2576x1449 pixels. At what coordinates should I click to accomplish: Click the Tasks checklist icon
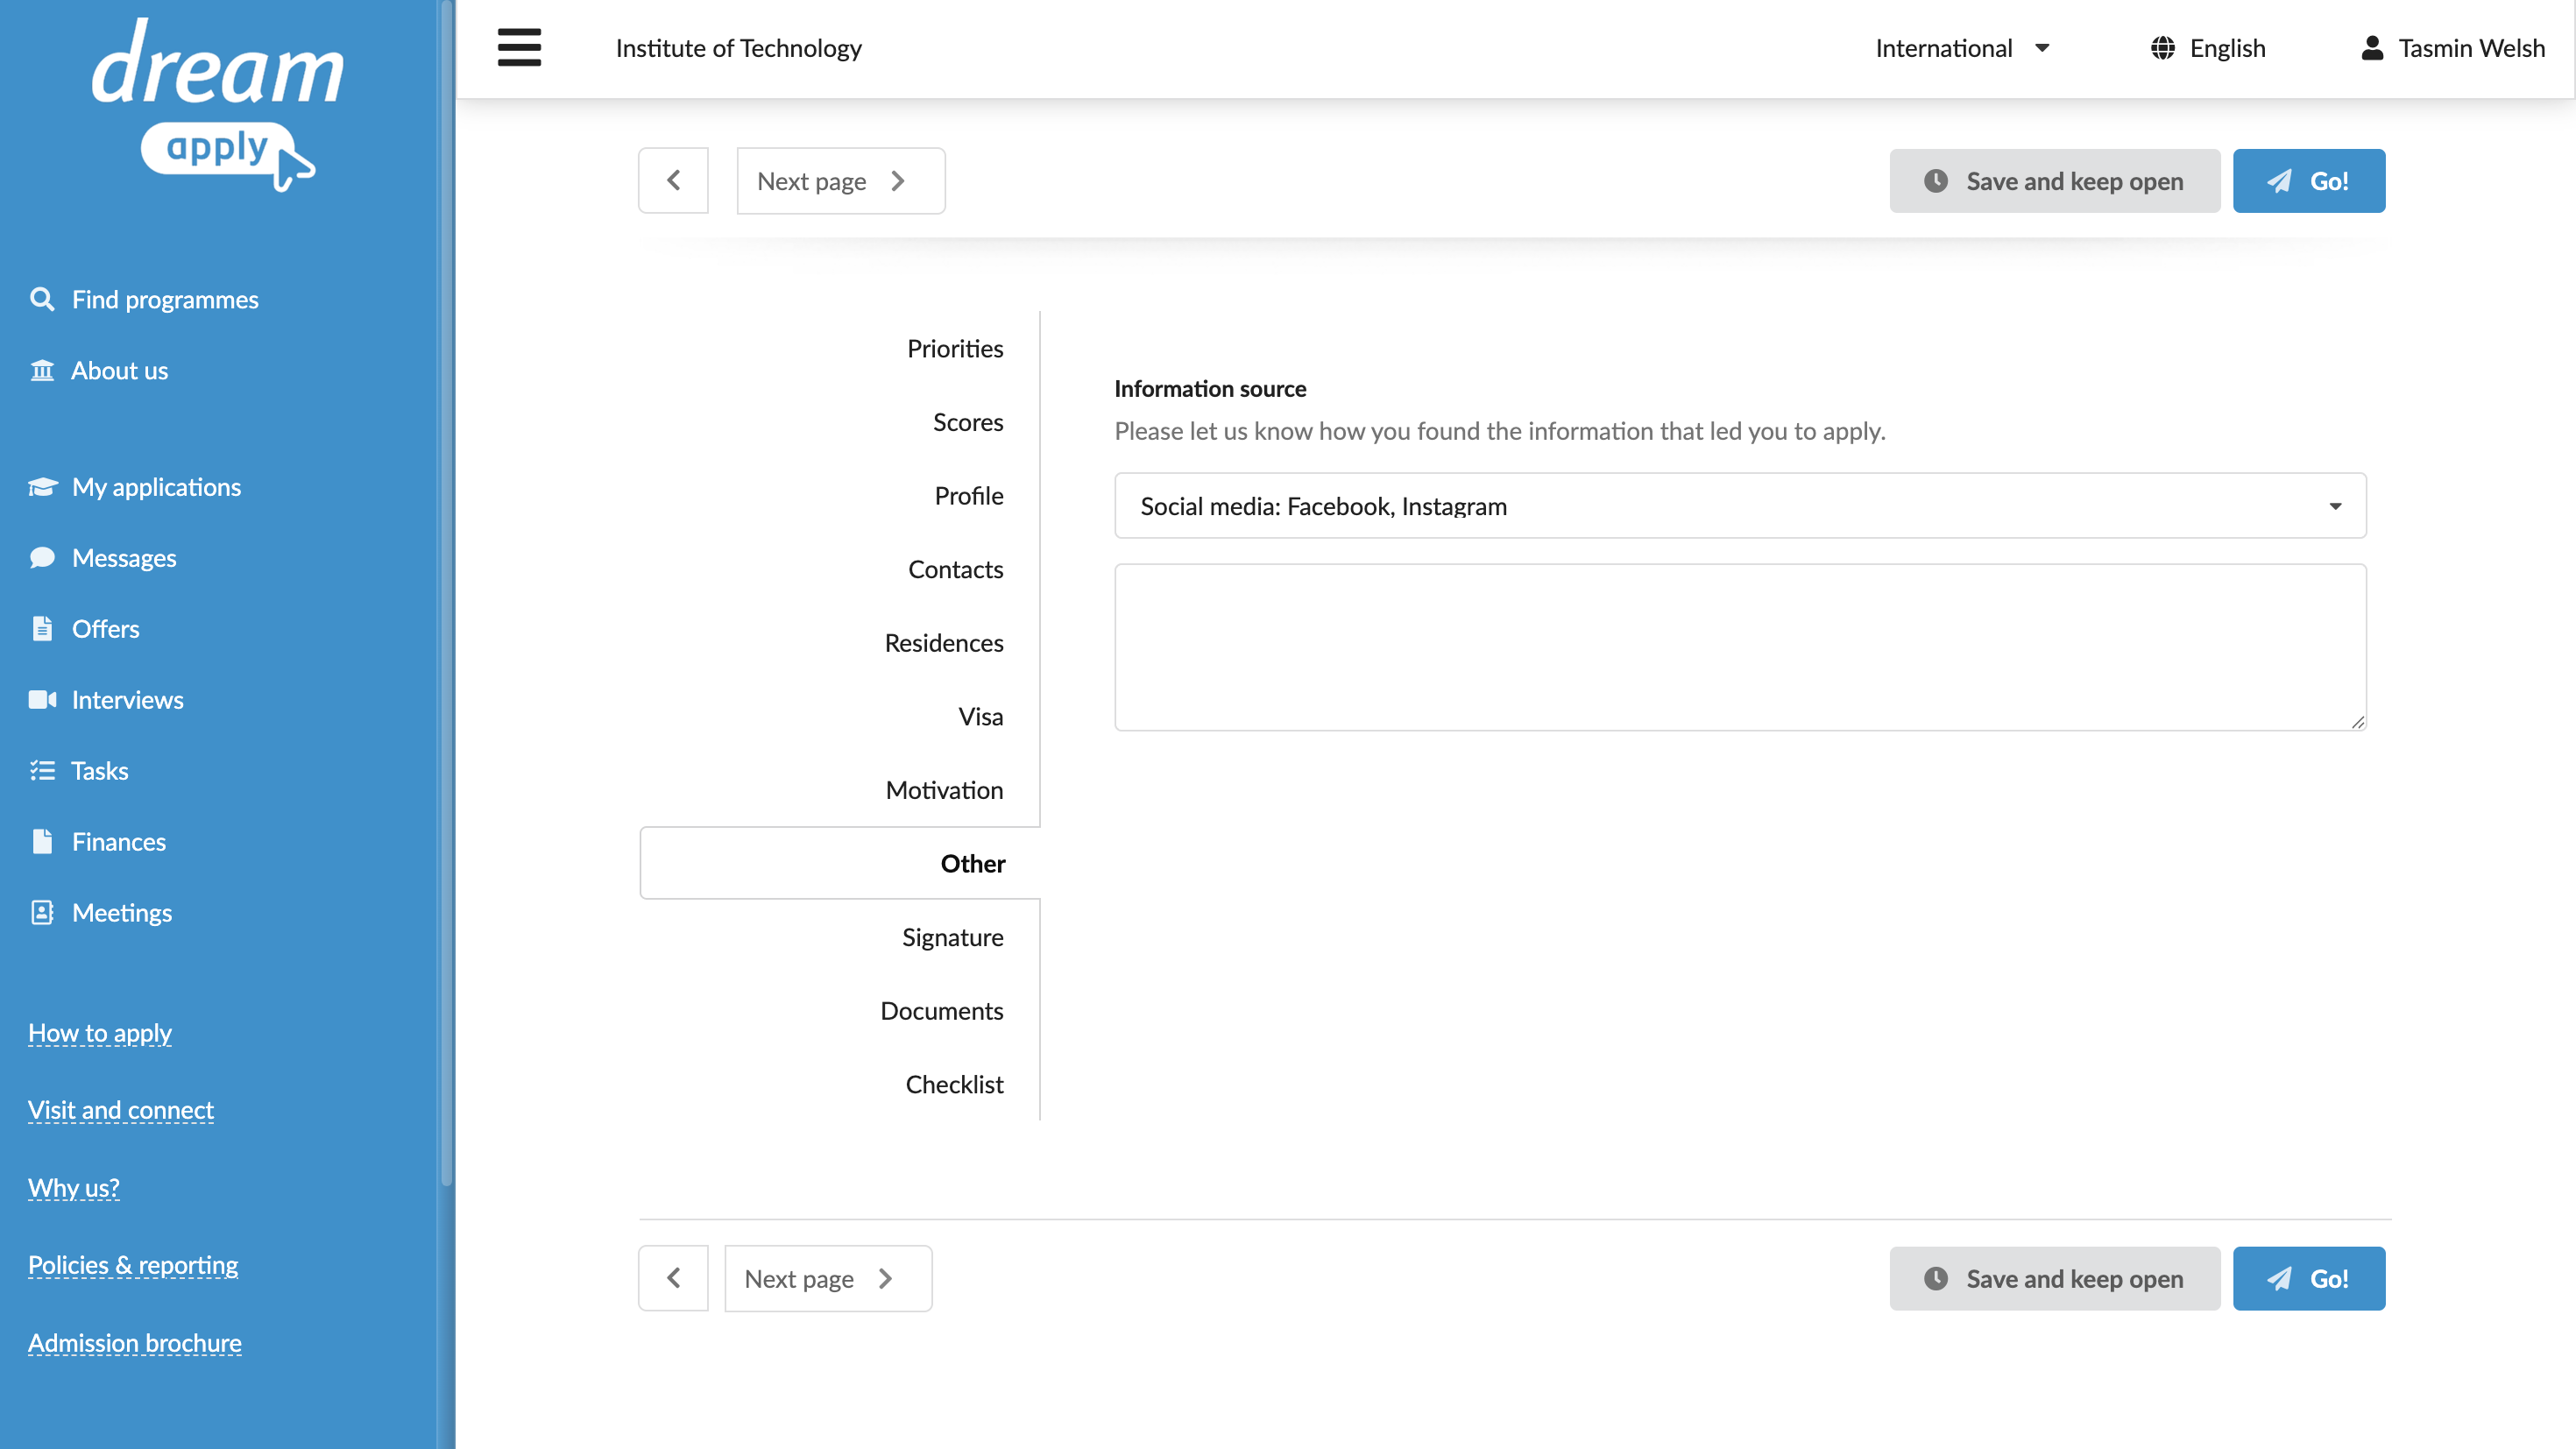point(42,771)
